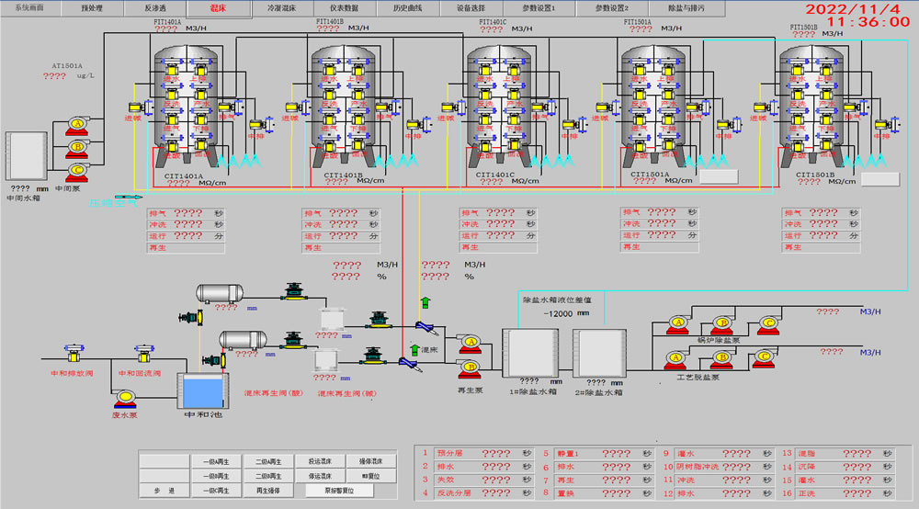Click the 中和排放阀 valve icon
Image resolution: width=919 pixels, height=509 pixels.
73,356
